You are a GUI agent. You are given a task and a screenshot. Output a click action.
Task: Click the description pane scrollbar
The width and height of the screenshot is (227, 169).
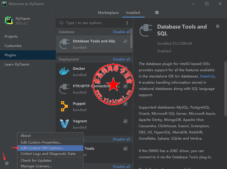pyautogui.click(x=226, y=89)
